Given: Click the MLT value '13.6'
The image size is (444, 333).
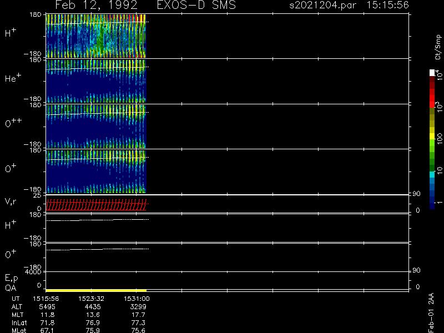Looking at the screenshot, I should (93, 315).
